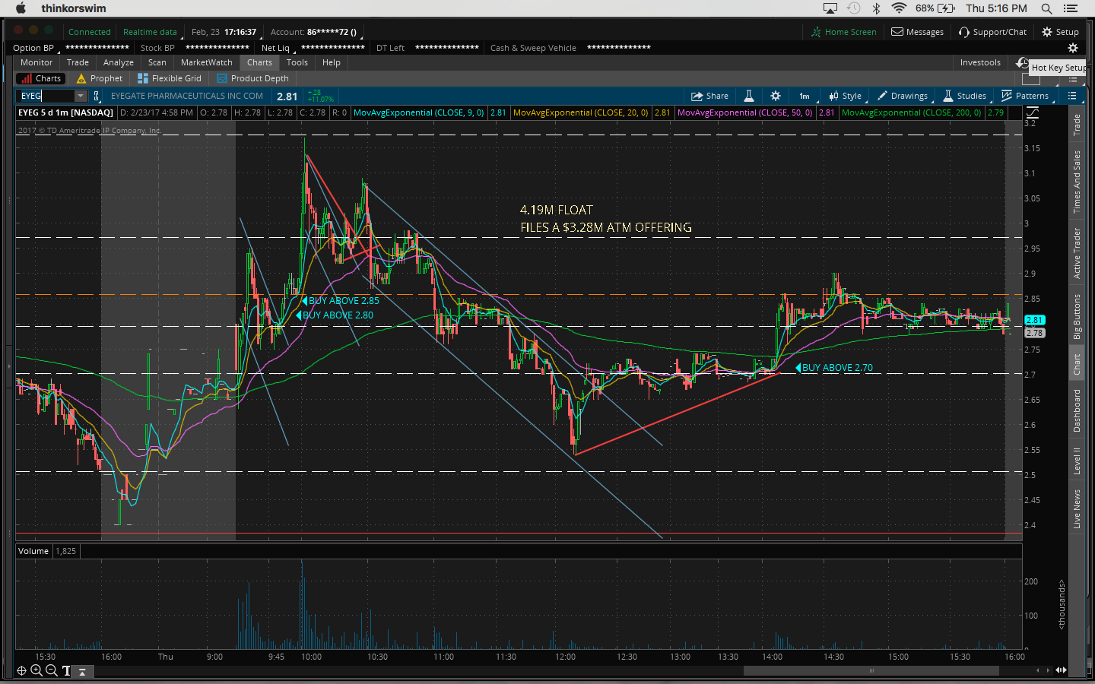
Task: Expand the EYEG symbol dropdown arrow
Action: coord(81,96)
